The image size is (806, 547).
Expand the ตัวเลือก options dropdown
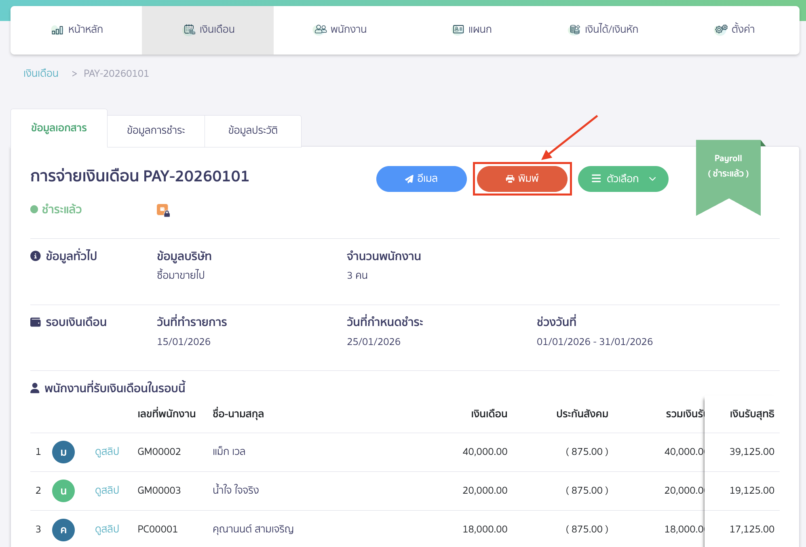pos(622,179)
